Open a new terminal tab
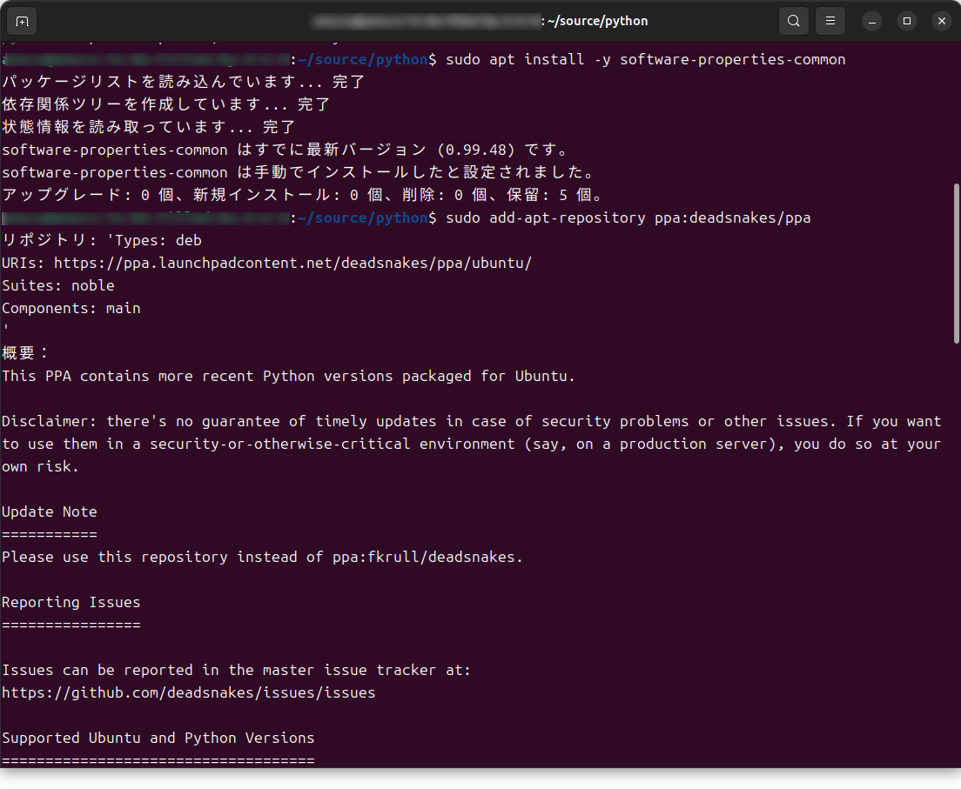Image resolution: width=961 pixels, height=789 pixels. coord(22,21)
